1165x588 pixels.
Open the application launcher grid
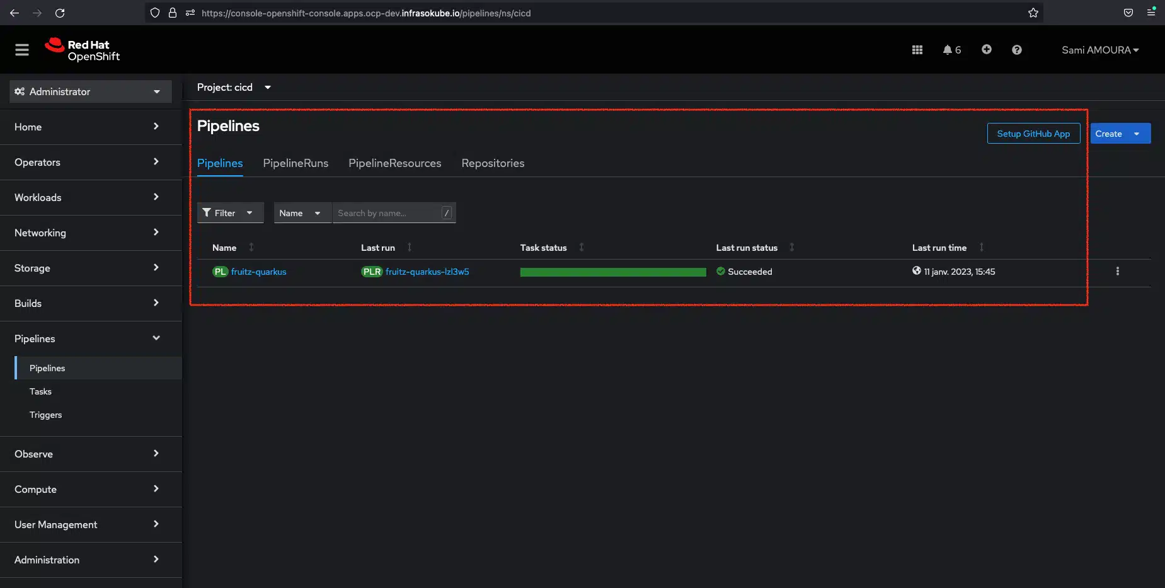[917, 50]
